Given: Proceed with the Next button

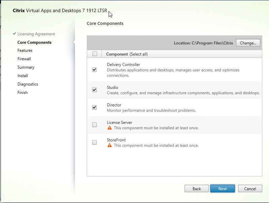Looking at the screenshot, I should pos(223,189).
